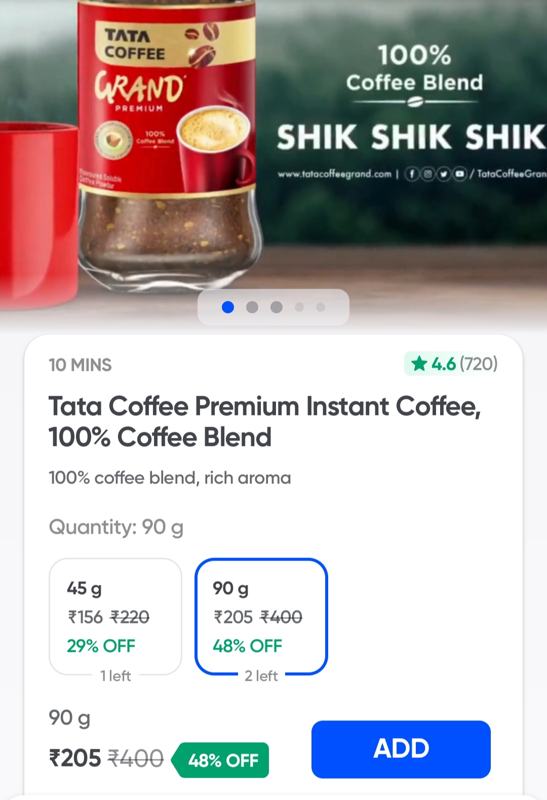Tap the green star rating icon
The height and width of the screenshot is (800, 547).
[419, 364]
